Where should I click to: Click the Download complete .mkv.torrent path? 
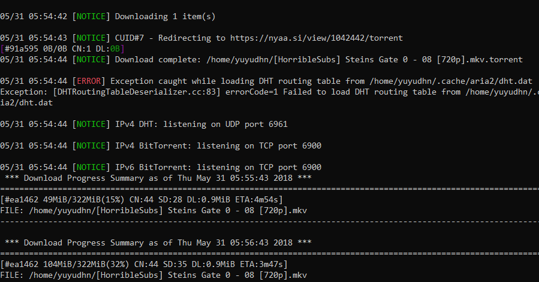pos(365,59)
